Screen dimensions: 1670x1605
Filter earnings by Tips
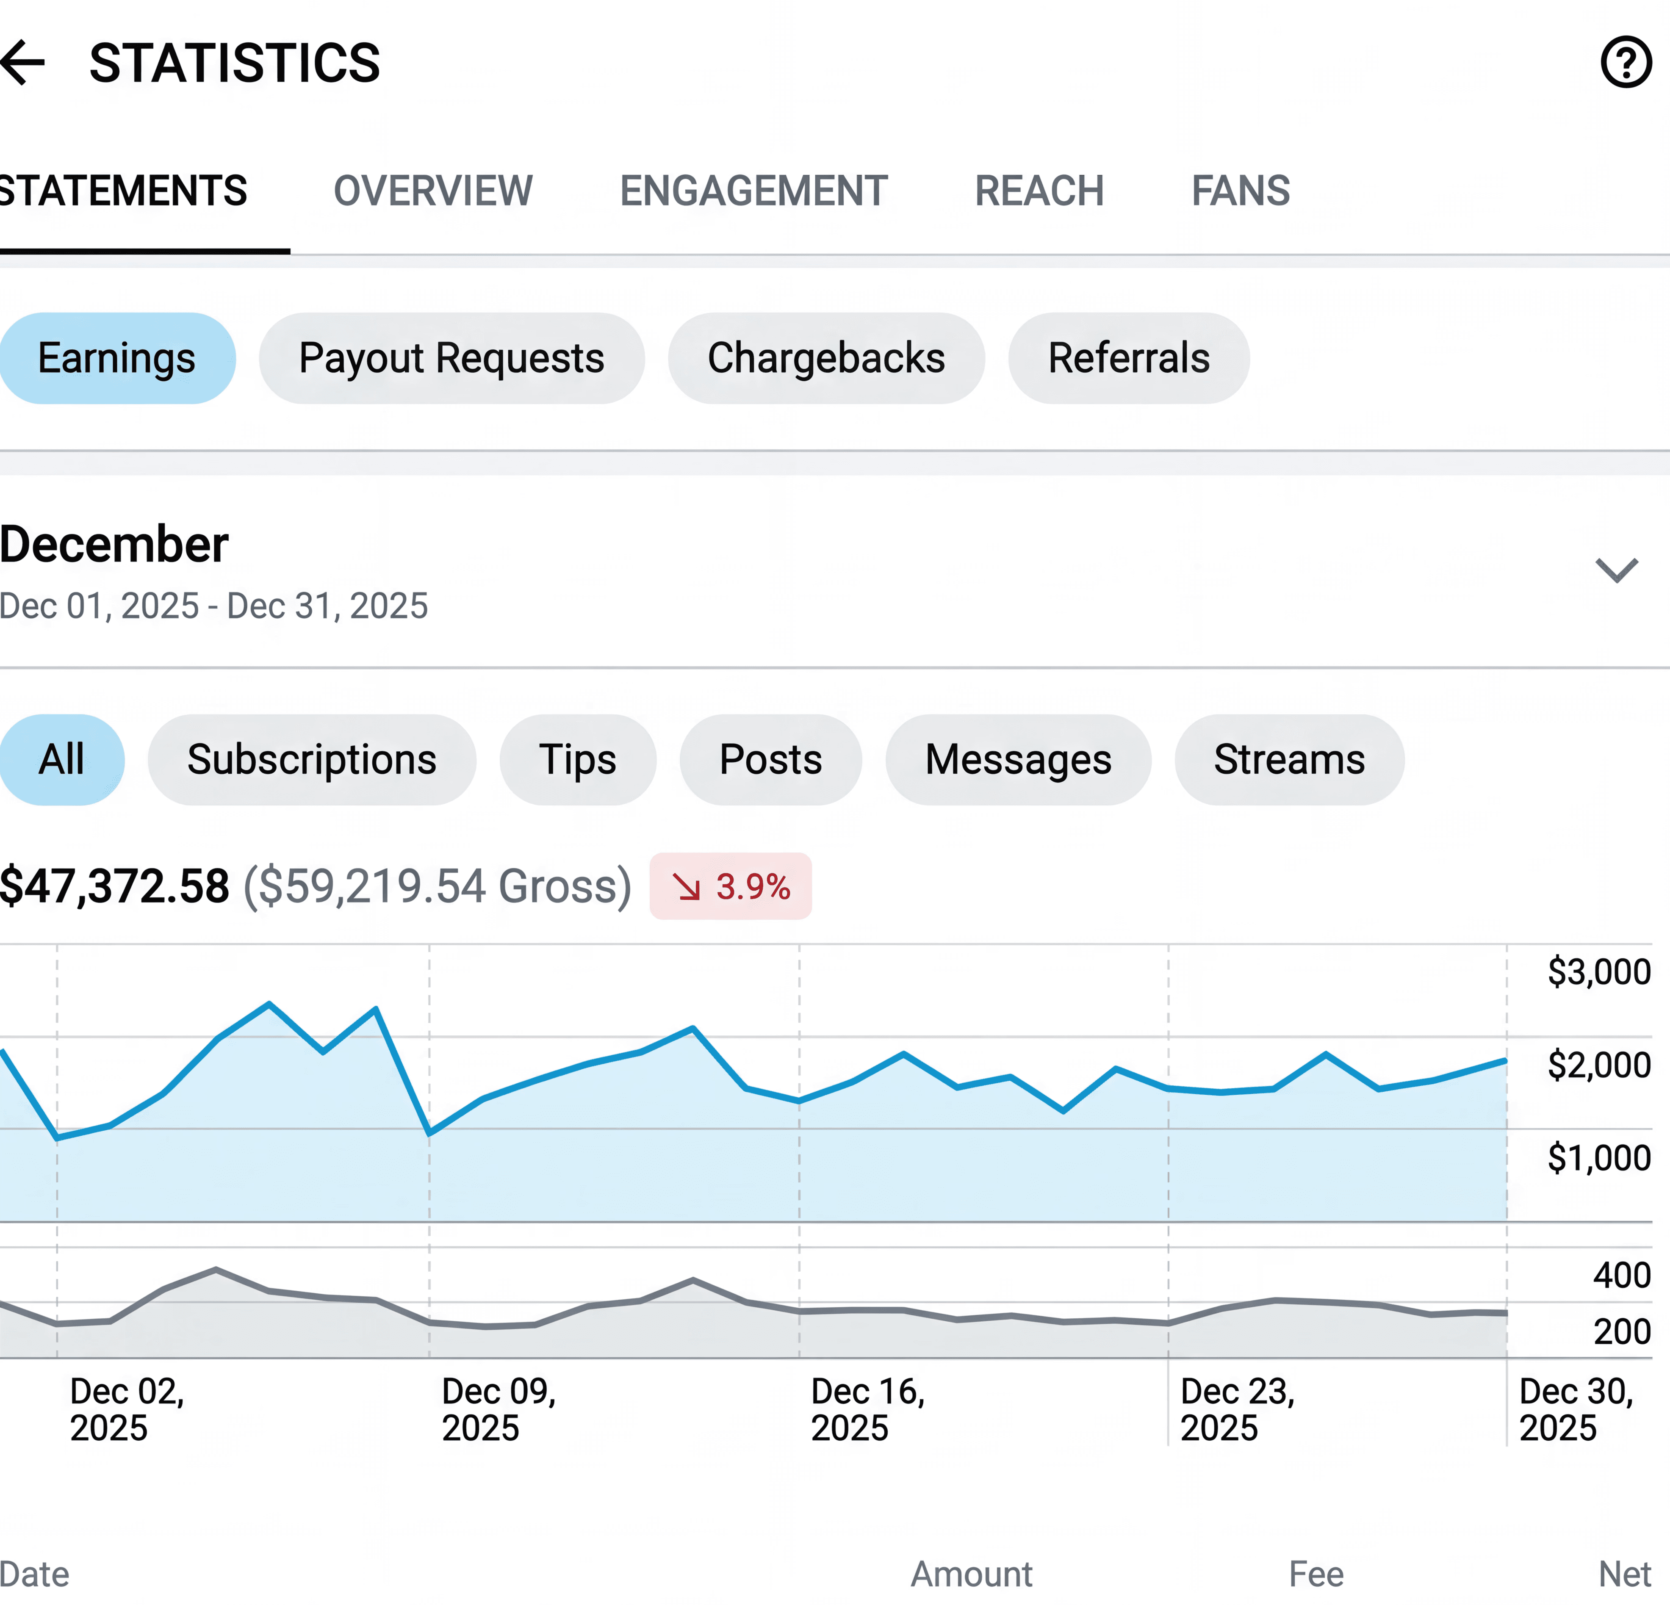point(578,759)
